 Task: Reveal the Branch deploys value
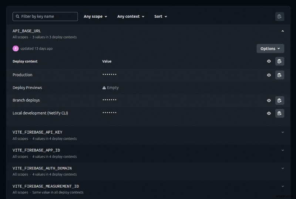click(269, 100)
